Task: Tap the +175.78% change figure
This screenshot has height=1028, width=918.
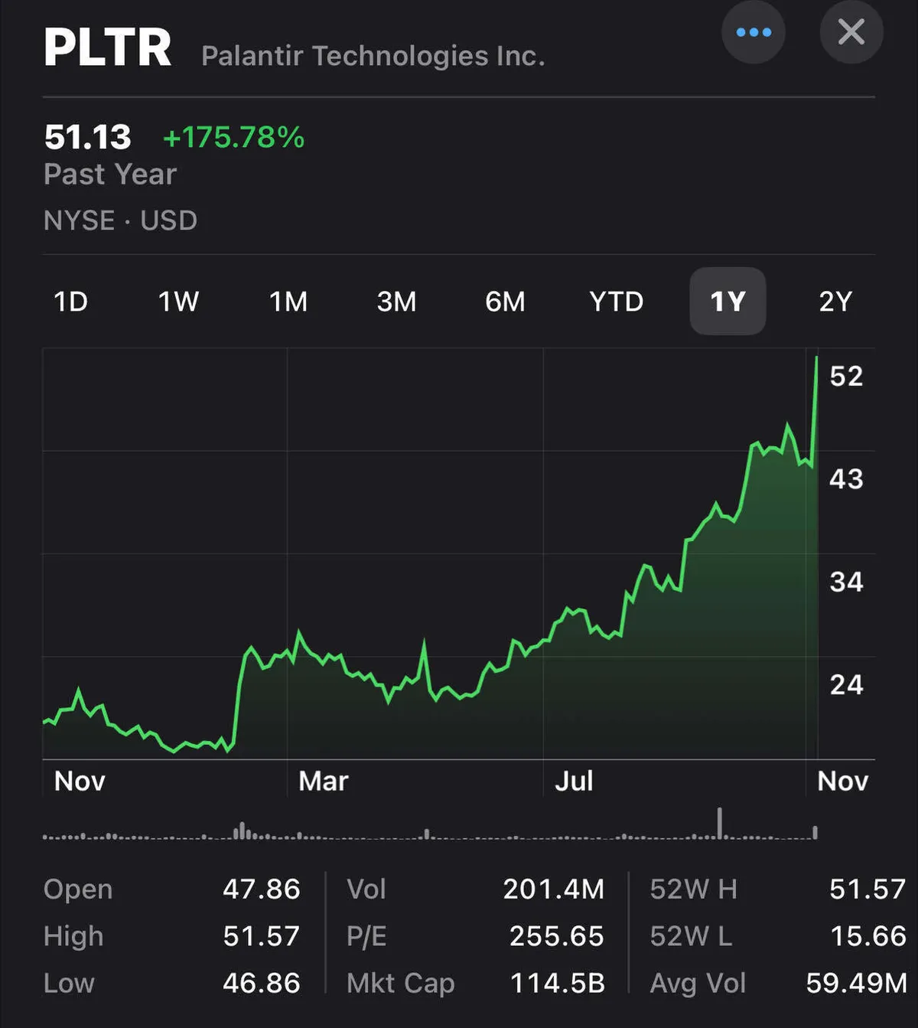Action: 234,138
